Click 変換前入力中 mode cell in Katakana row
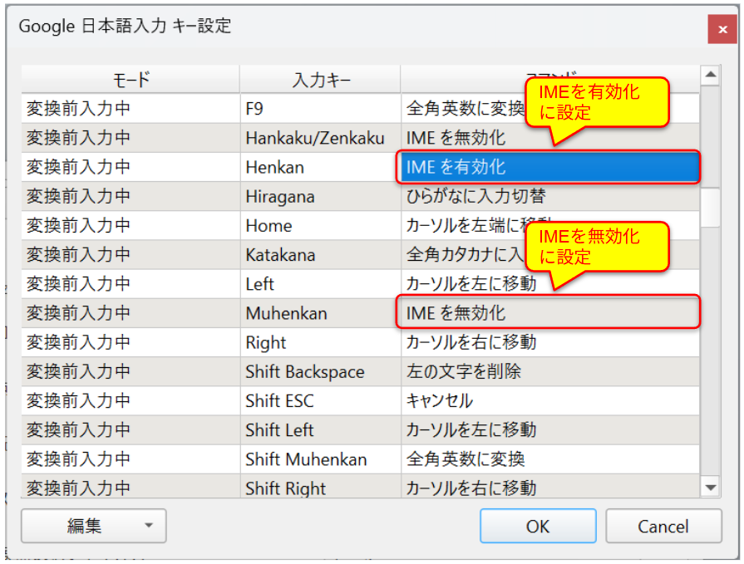Viewport: 744px width, 564px height. click(131, 255)
